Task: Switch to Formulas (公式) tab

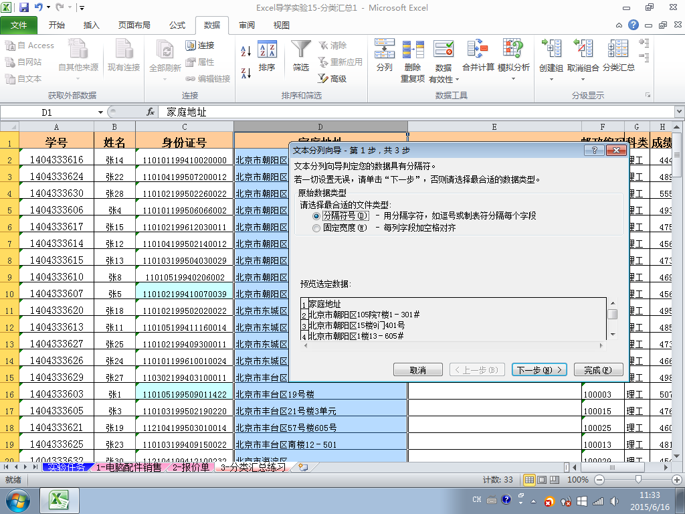Action: click(x=177, y=25)
